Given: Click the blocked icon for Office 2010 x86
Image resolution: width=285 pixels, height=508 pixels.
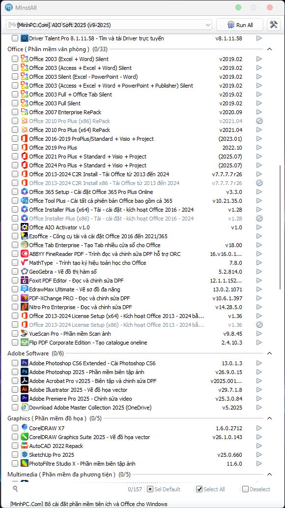Looking at the screenshot, I should (259, 121).
